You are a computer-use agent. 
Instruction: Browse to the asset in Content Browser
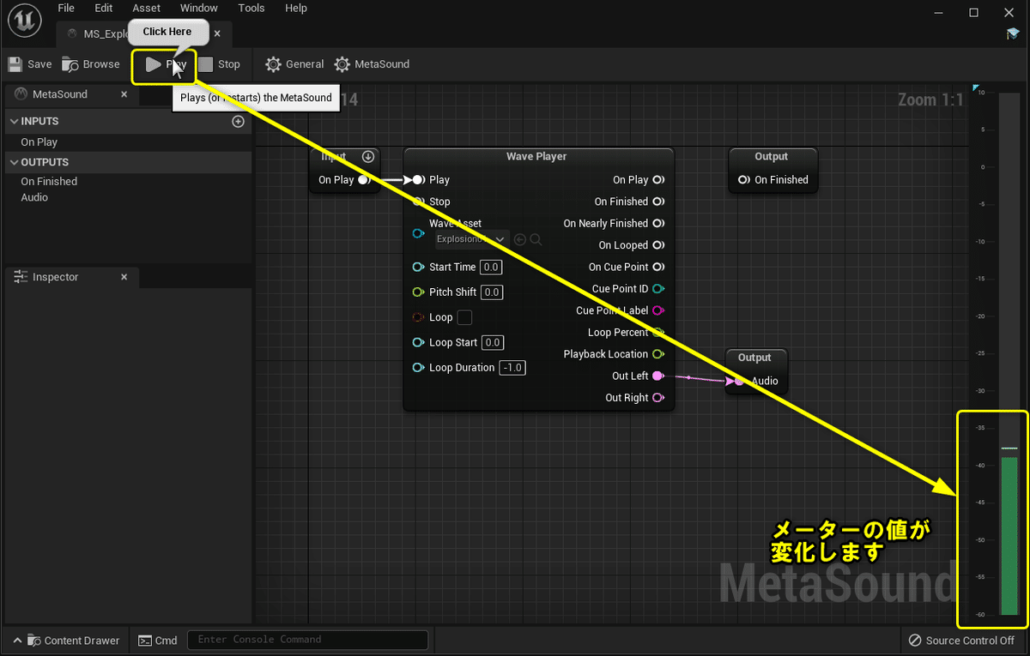(91, 64)
